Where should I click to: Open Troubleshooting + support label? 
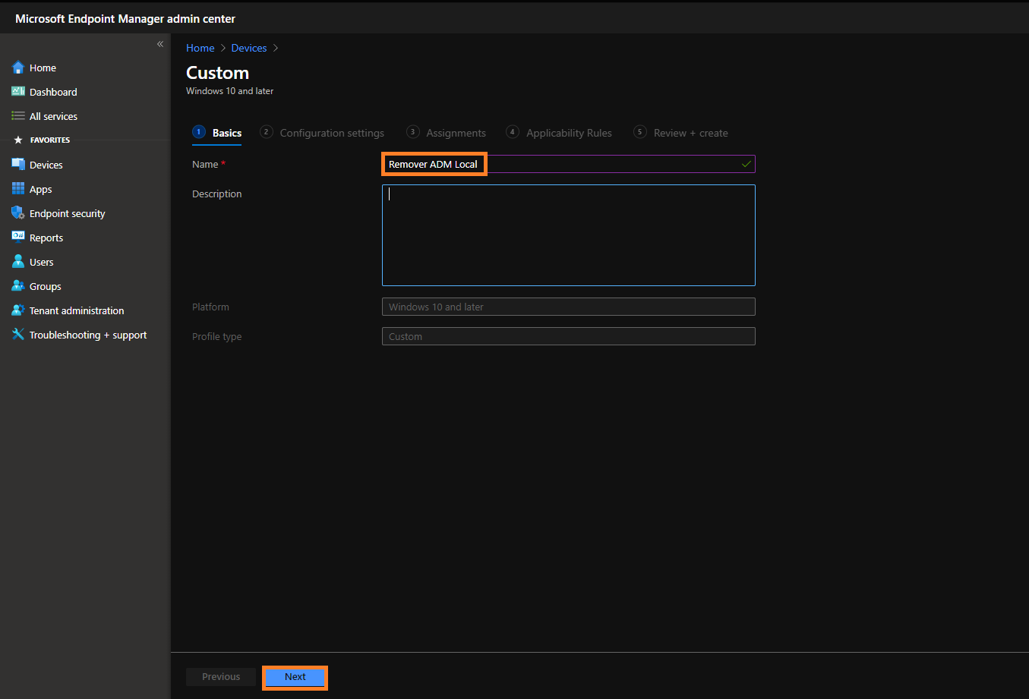[88, 335]
